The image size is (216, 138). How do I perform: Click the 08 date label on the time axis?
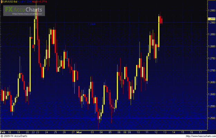[x=125, y=132]
